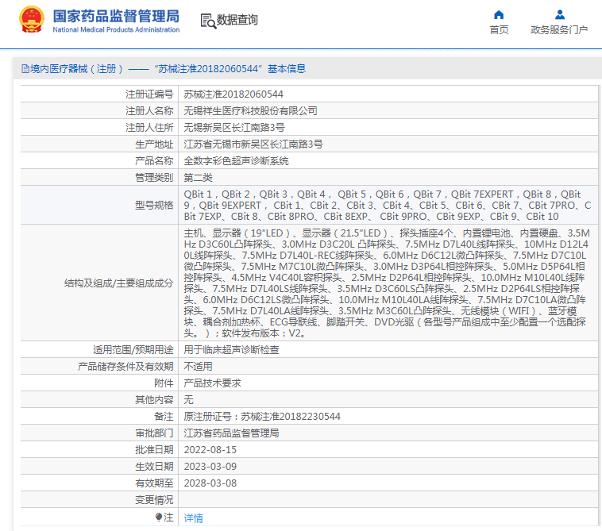Open 政务服务门户 portal label
602x531 pixels.
point(559,30)
